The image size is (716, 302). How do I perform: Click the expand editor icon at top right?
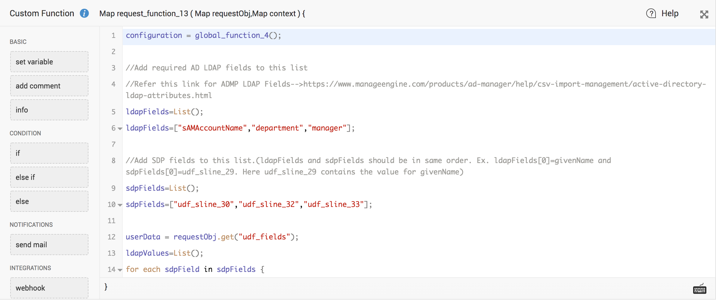[704, 14]
